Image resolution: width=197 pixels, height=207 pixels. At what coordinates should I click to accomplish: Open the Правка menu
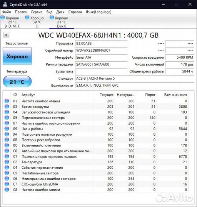[x=21, y=12]
